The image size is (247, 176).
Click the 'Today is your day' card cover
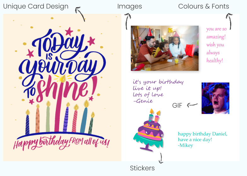click(62, 88)
